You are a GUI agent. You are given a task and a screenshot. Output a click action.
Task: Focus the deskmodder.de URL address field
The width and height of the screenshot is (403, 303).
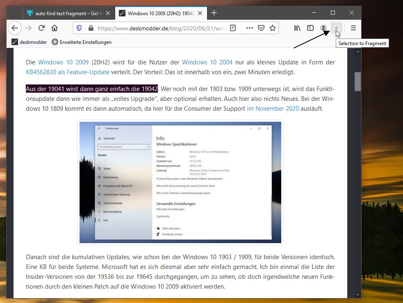(x=162, y=28)
